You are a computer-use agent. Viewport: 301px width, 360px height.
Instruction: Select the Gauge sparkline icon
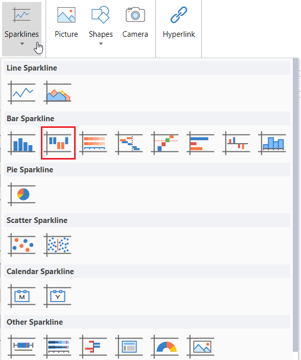165,347
